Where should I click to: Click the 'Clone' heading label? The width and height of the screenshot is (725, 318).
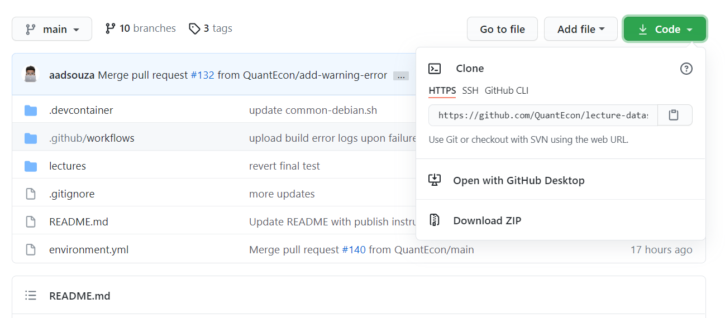[470, 69]
